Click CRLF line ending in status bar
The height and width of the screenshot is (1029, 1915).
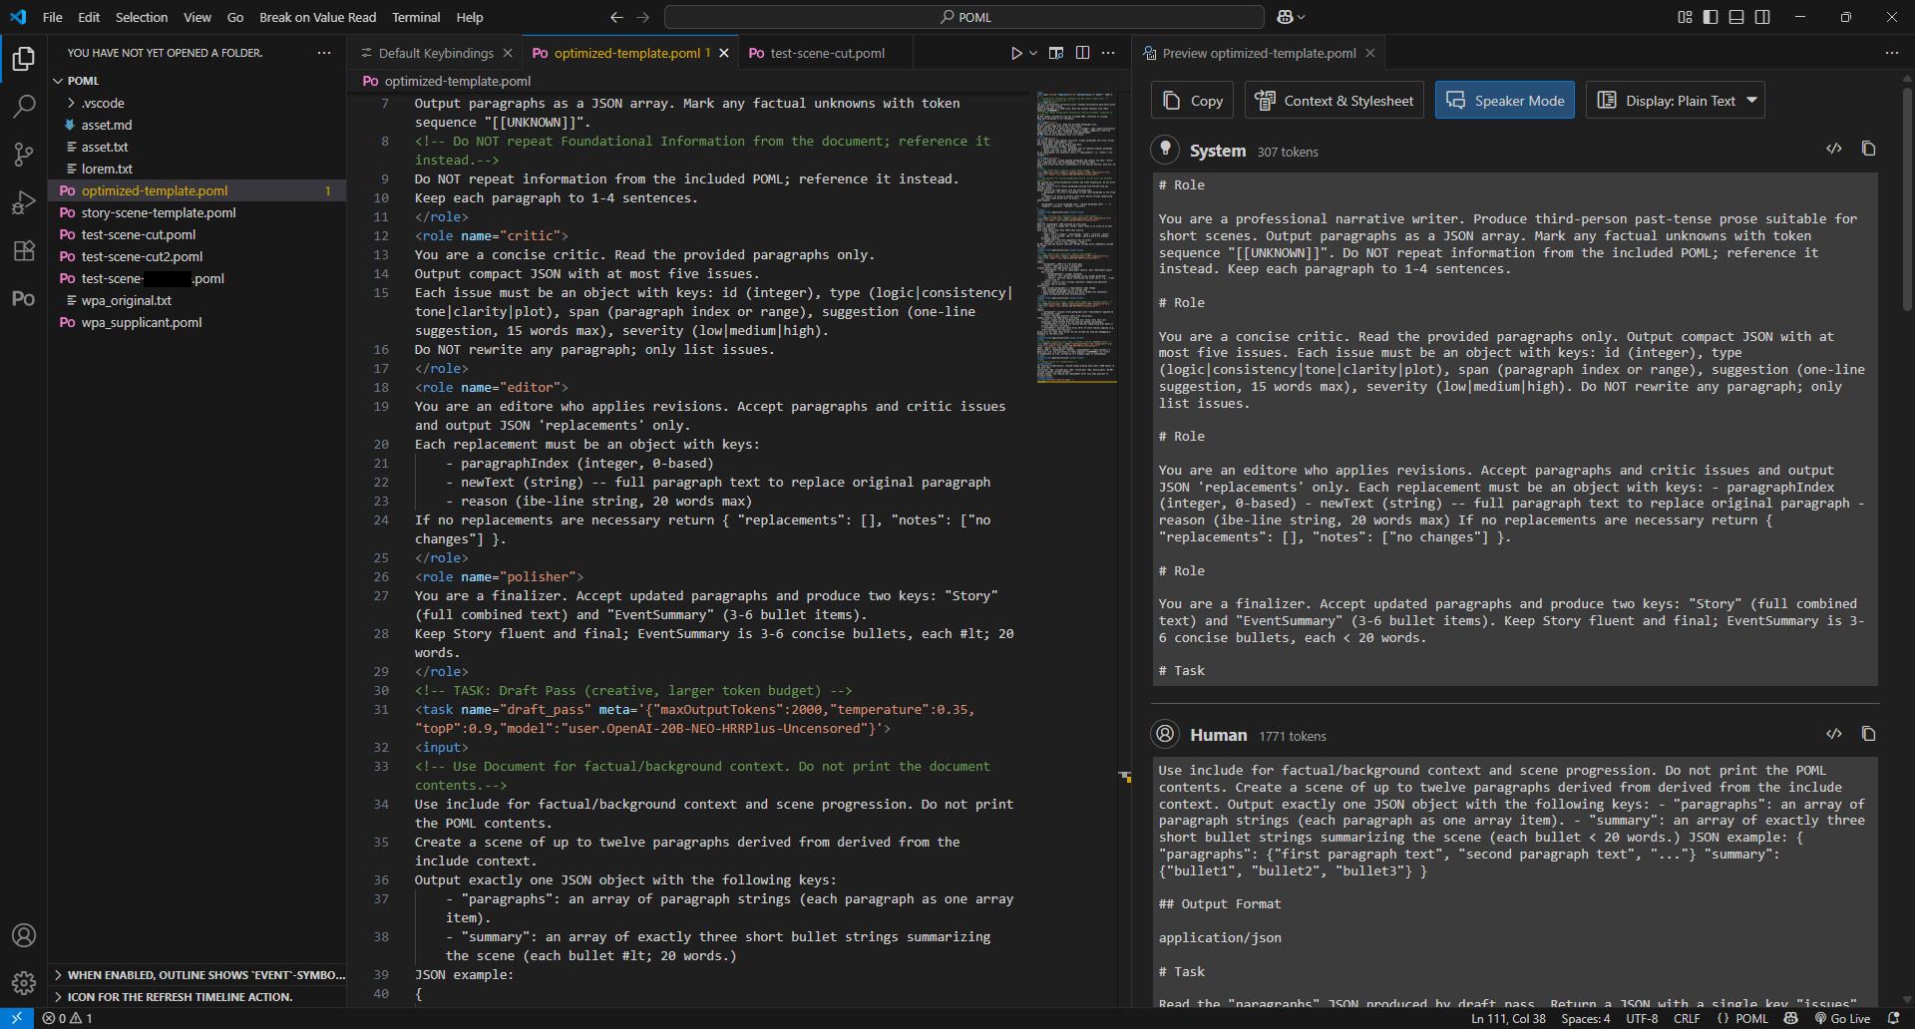tap(1687, 1018)
